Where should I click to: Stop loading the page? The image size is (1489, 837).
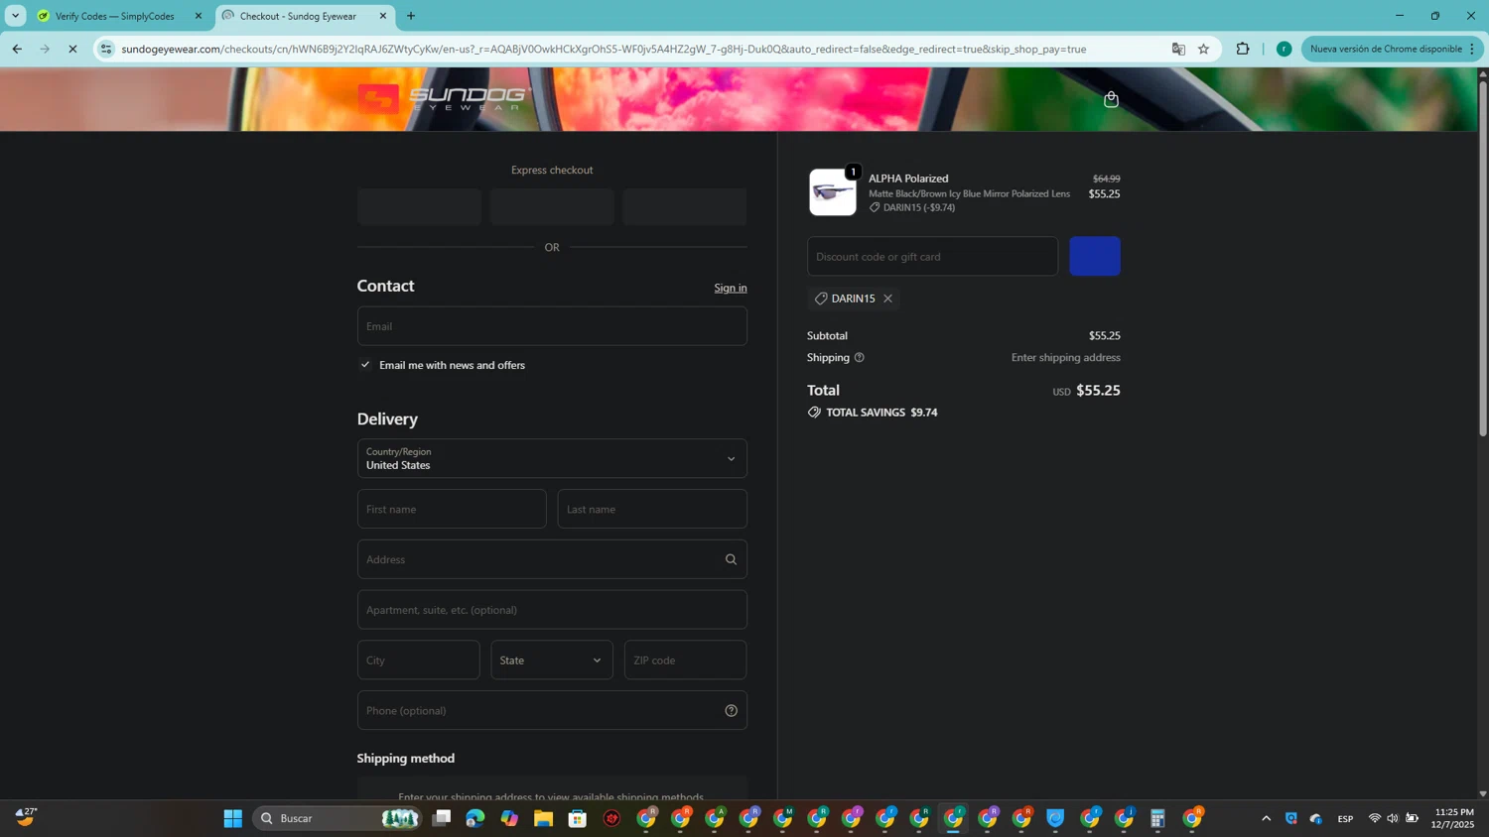[72, 49]
